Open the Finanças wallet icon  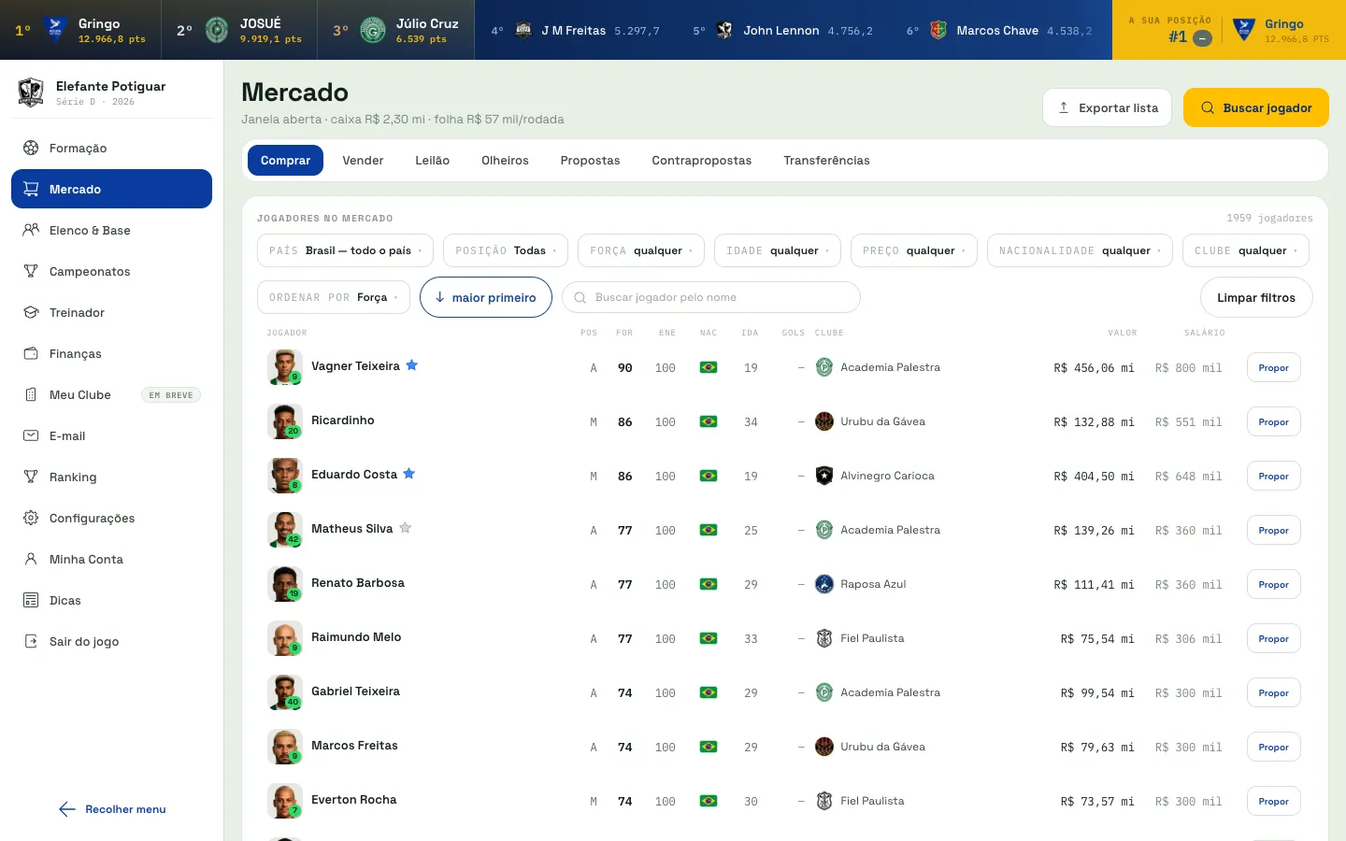pyautogui.click(x=31, y=353)
